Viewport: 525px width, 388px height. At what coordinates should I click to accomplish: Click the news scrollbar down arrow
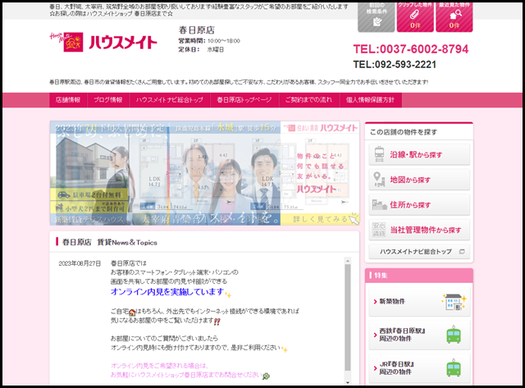coord(348,382)
